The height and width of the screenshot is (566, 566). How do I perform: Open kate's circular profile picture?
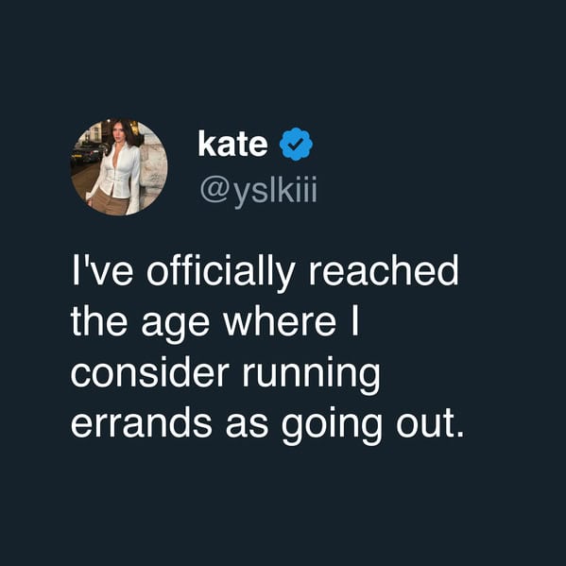(119, 167)
